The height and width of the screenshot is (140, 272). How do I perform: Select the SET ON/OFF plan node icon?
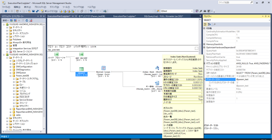81,54
